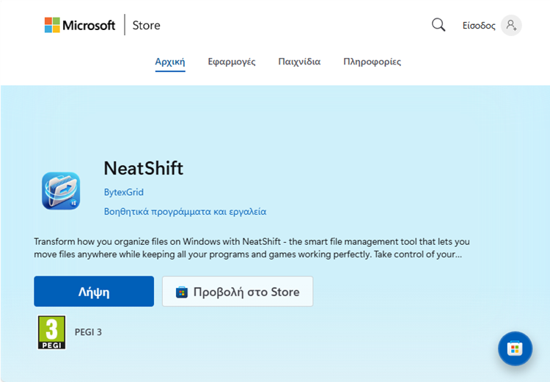Open the floating blue Store launcher icon
Image resolution: width=550 pixels, height=382 pixels.
[515, 348]
